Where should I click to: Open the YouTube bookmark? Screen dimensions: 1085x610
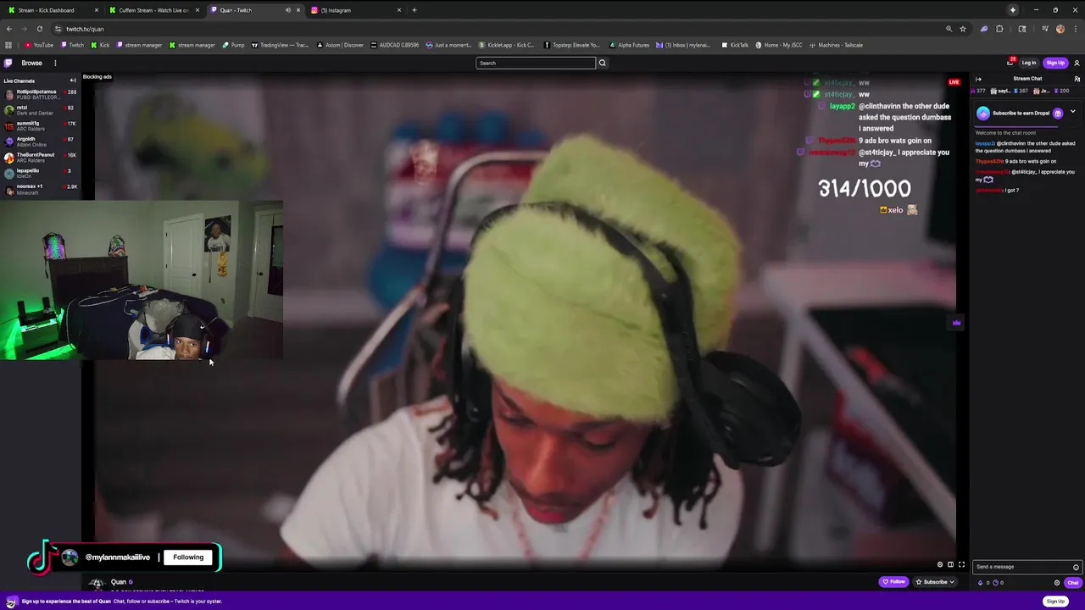(x=39, y=45)
